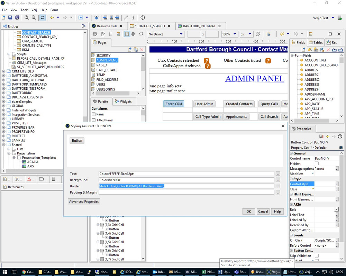This screenshot has width=346, height=276.
Task: Open the Role dropdown under ARIA
Action: pos(336,209)
